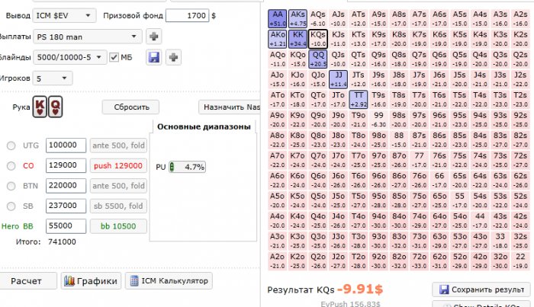Add a new blinds level with the plus icon
The height and width of the screenshot is (307, 534).
coord(173,57)
